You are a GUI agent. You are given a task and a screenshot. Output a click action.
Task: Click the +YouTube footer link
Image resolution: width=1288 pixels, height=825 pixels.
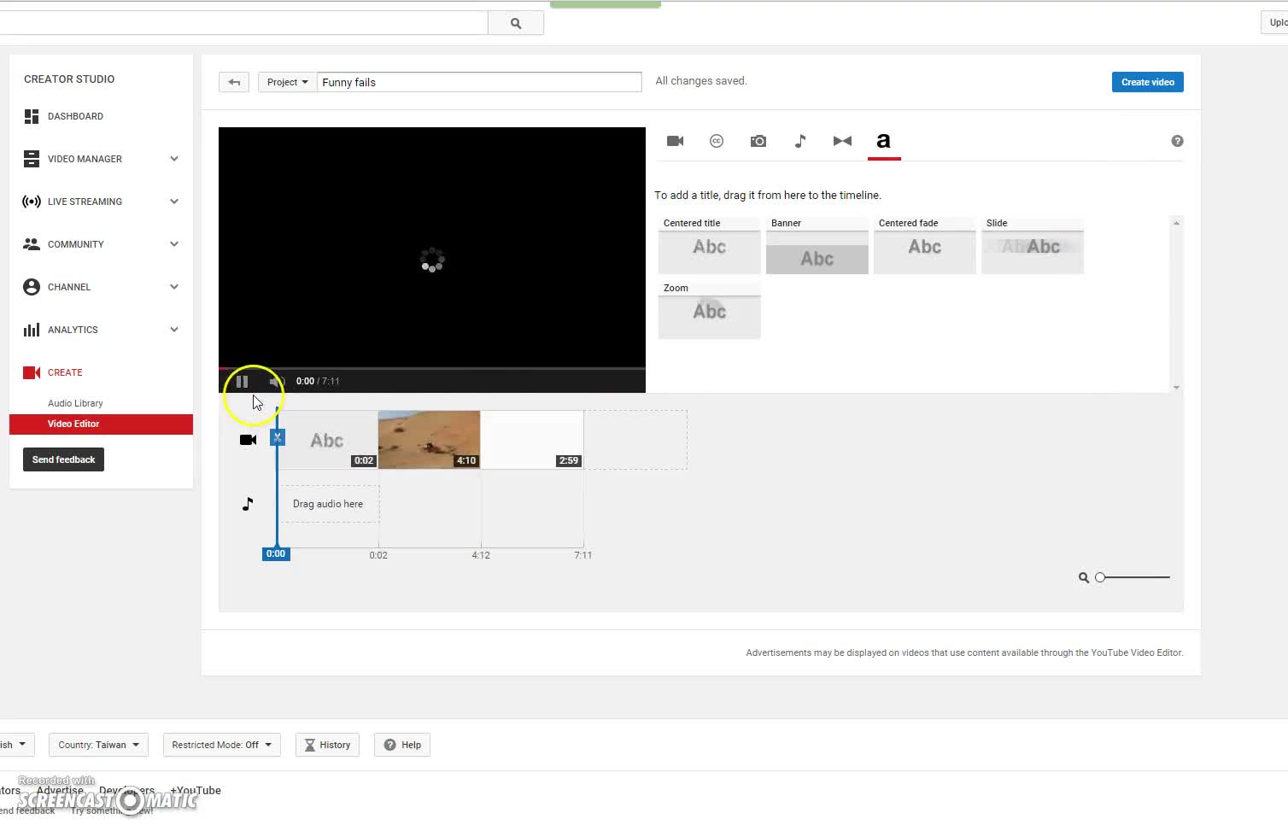click(196, 791)
